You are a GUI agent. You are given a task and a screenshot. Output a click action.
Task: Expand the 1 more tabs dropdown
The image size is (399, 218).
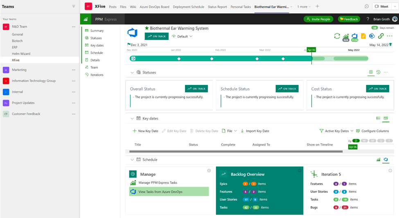(x=304, y=7)
